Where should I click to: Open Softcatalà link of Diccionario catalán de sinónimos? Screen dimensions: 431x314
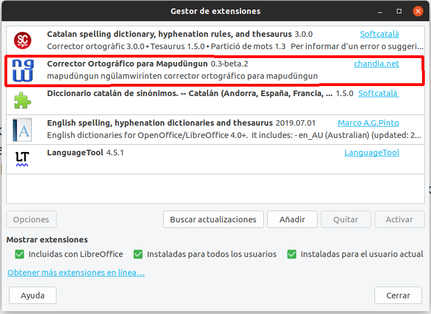click(378, 93)
